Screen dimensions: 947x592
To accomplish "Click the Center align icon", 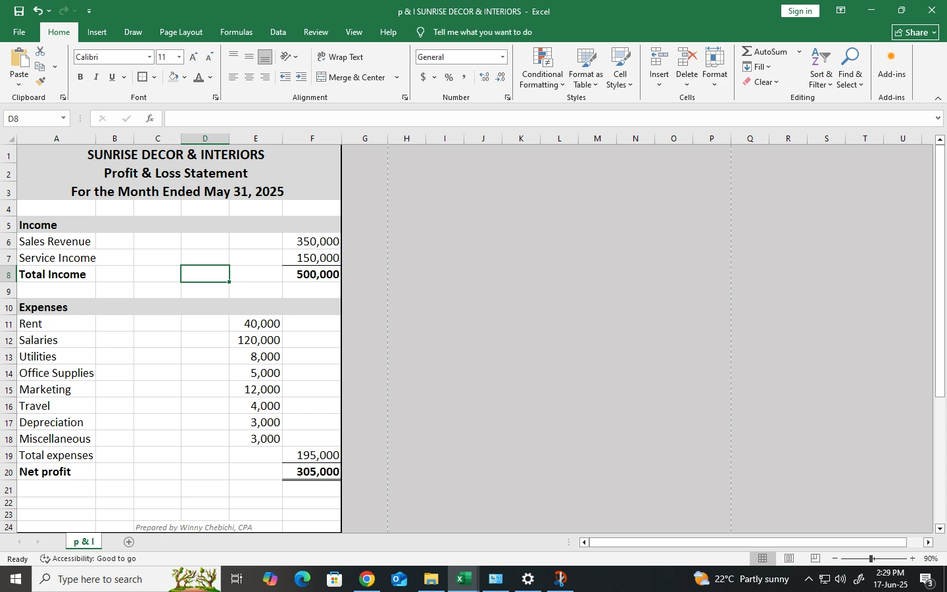I will pyautogui.click(x=249, y=78).
